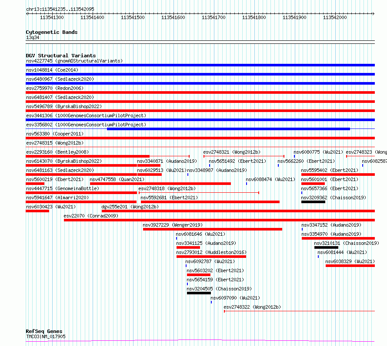Open esv2293160 (Bentley2008) variant
This screenshot has width=387, height=346.
coord(57,152)
